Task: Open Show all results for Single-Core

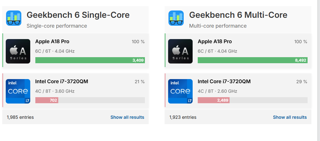Action: 127,117
